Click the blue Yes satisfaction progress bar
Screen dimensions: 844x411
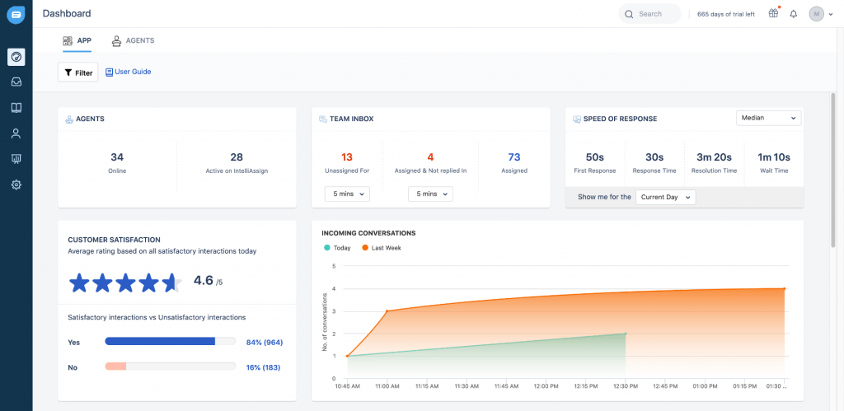160,341
